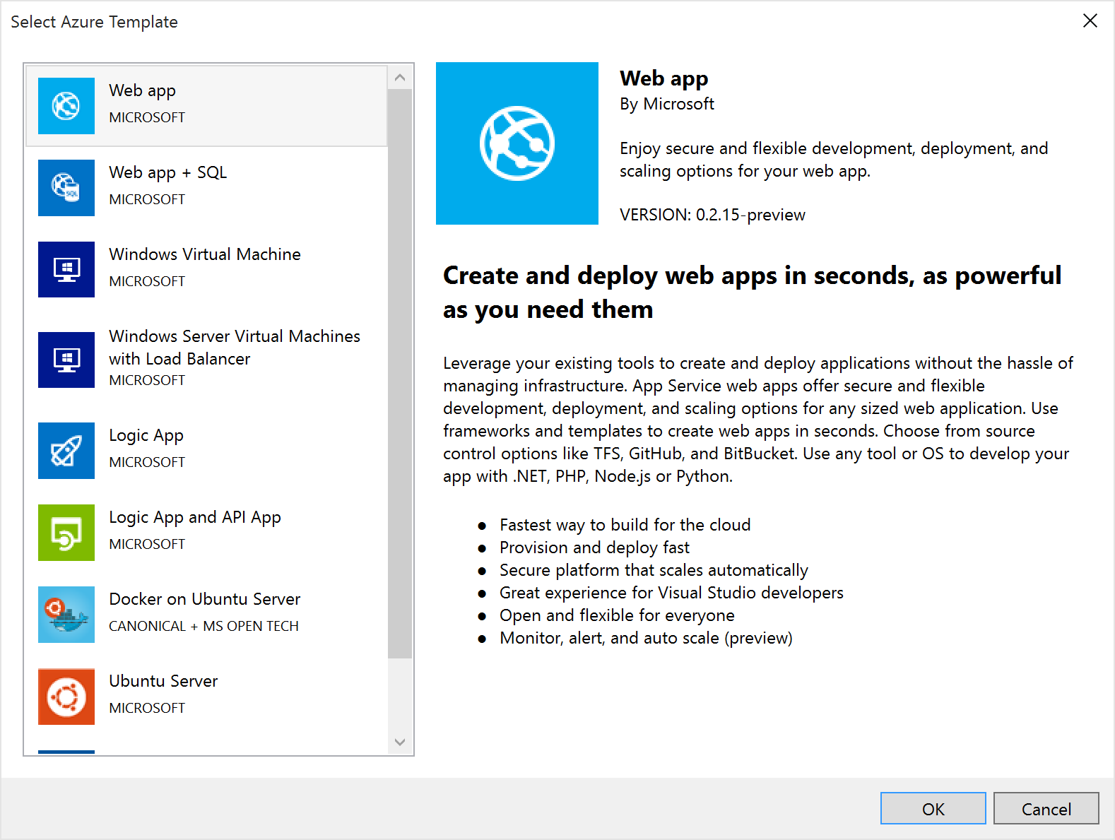The image size is (1115, 840).
Task: Select the Web app template icon
Action: 66,106
